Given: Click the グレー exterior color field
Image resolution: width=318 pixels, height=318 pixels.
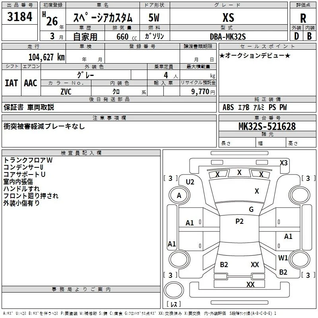Looking at the screenshot, I should (x=86, y=75).
